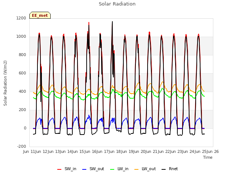Screen dimensions: 235x176
Task: Click the orange LW_out legend color marker
Action: [x=137, y=169]
